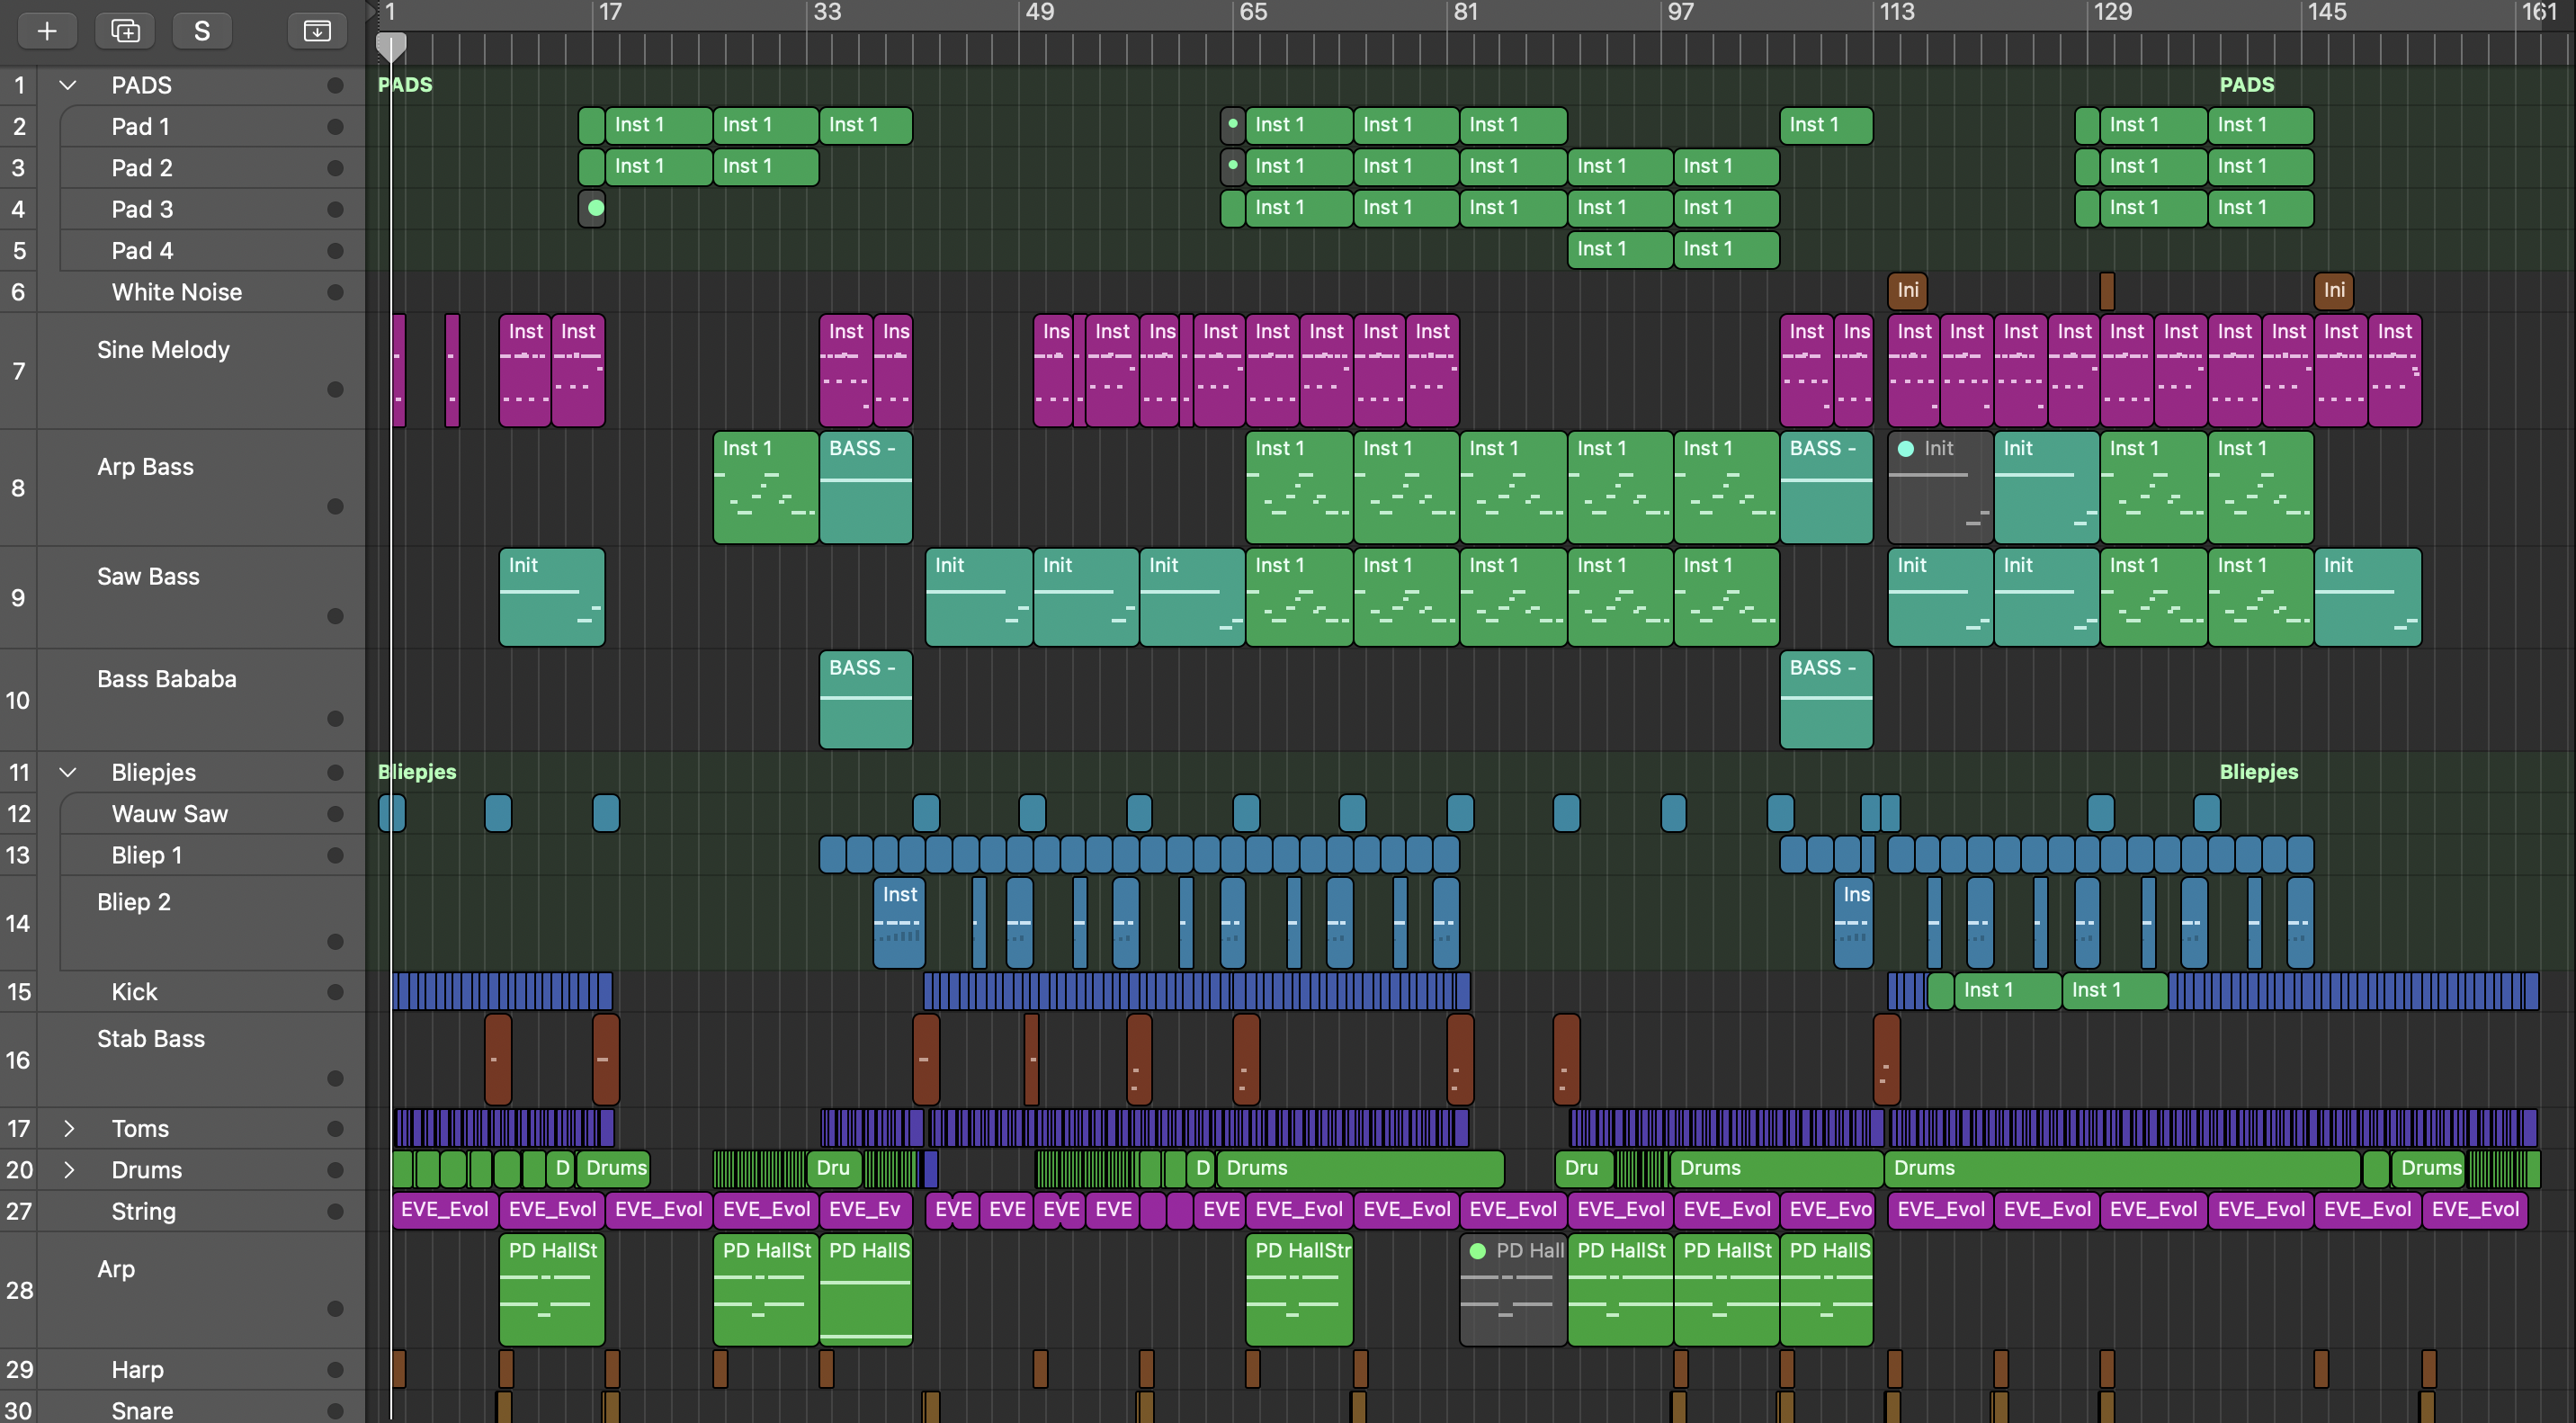This screenshot has width=2576, height=1423.
Task: Toggle the PADS track enable dot
Action: [x=335, y=85]
